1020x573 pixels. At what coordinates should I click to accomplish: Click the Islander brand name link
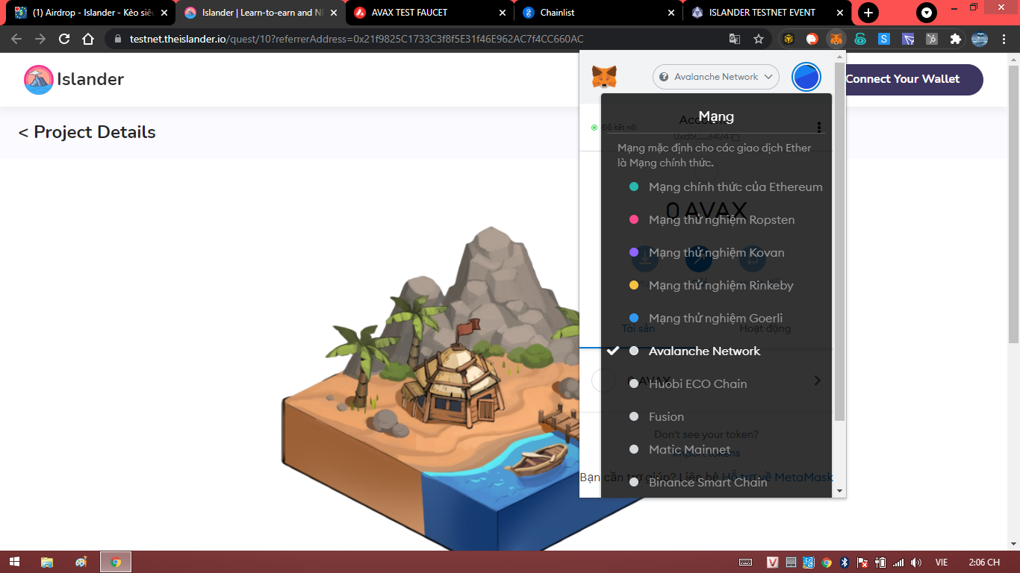(x=90, y=79)
